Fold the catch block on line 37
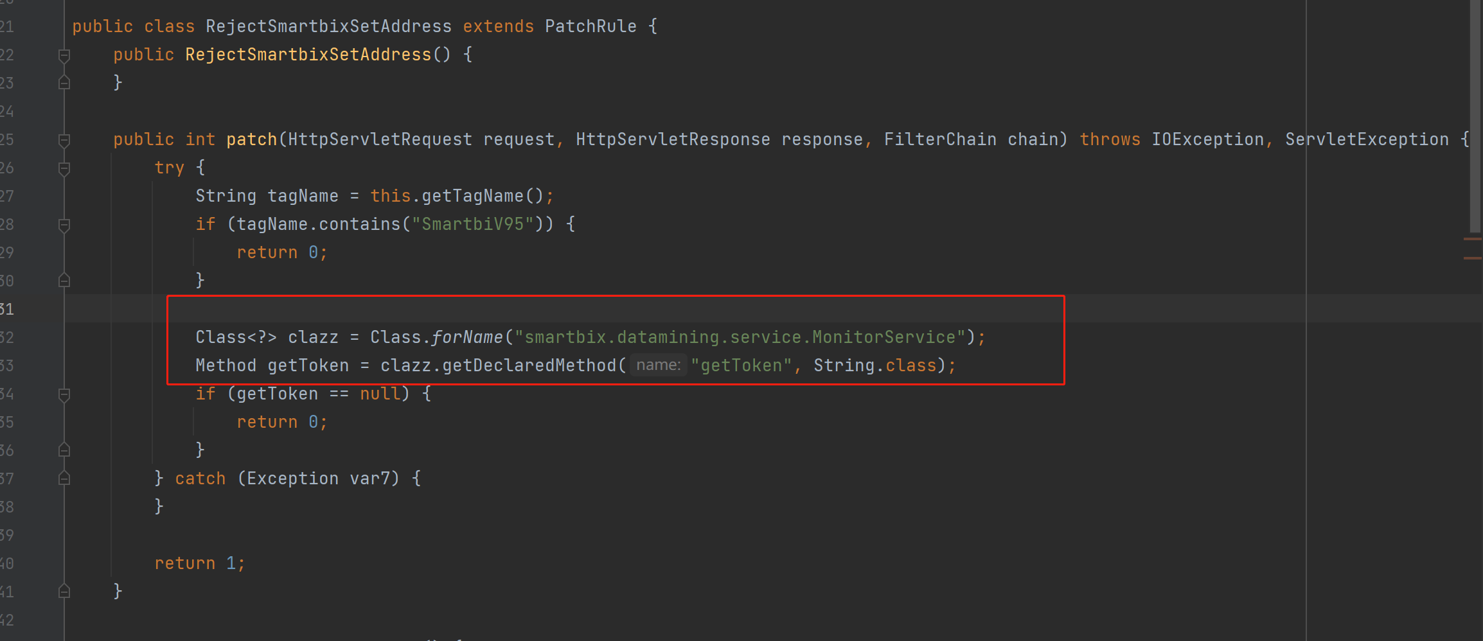This screenshot has height=641, width=1483. pyautogui.click(x=64, y=479)
